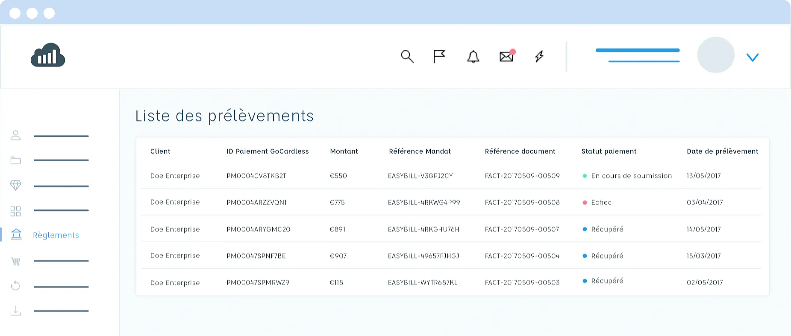The image size is (791, 336).
Task: Click the cloud chart logo
Action: point(48,55)
